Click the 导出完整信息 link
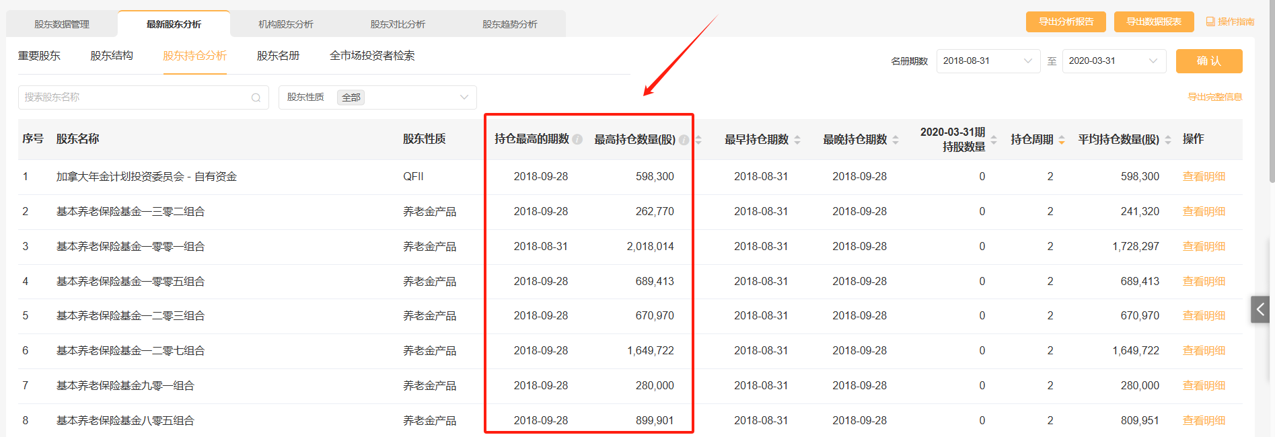This screenshot has width=1275, height=437. (1215, 97)
